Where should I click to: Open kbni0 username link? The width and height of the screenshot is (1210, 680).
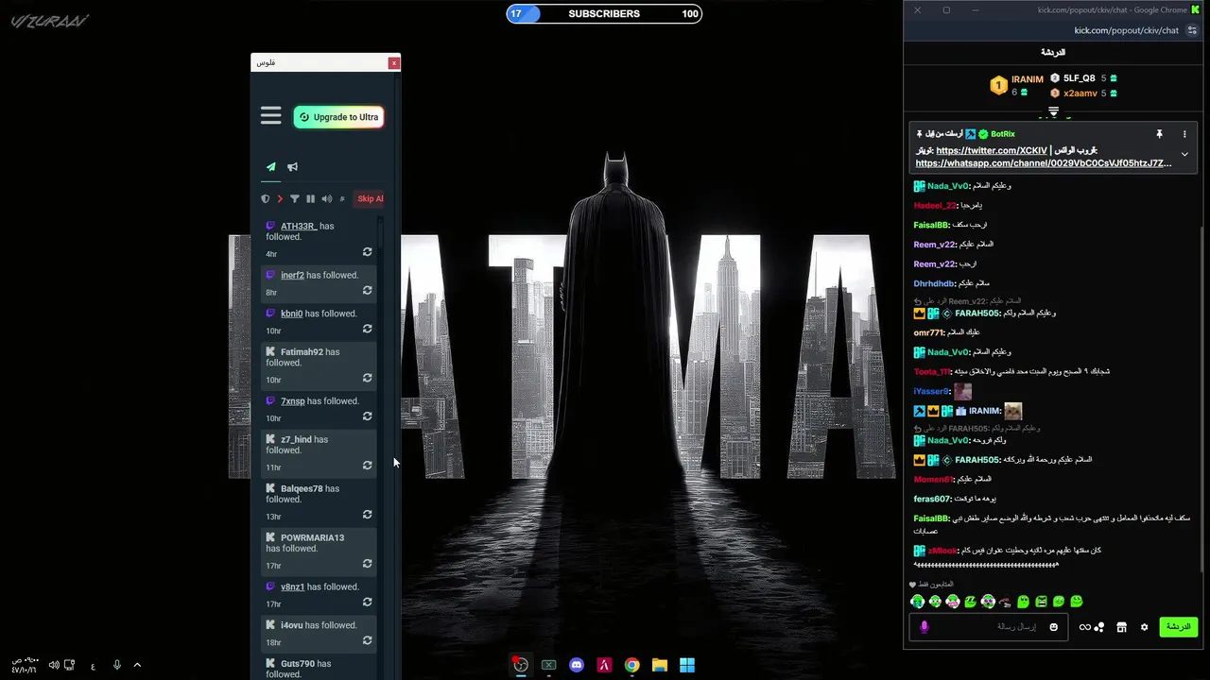291,314
